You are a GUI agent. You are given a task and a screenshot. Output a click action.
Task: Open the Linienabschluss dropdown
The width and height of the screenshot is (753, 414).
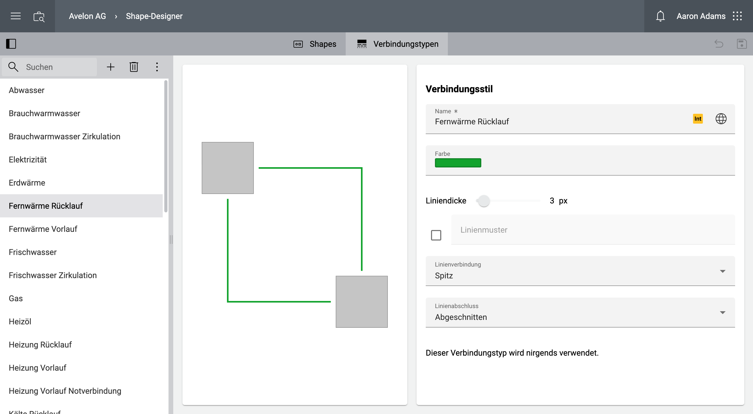(580, 312)
